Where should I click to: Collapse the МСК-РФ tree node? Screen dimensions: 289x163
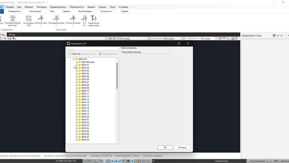[74, 59]
